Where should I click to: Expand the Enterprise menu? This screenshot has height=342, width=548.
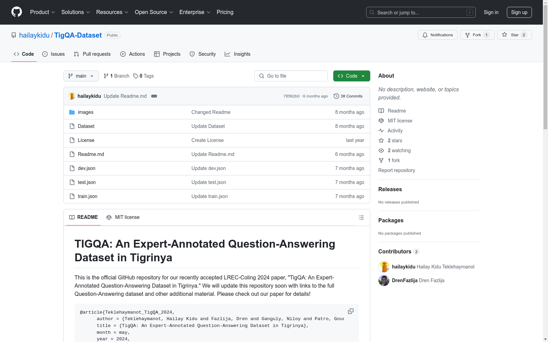[195, 12]
